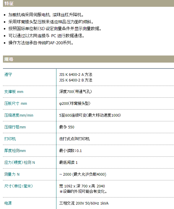
Task: Click the φ200(球窝接头型) value
Action: pos(75,103)
